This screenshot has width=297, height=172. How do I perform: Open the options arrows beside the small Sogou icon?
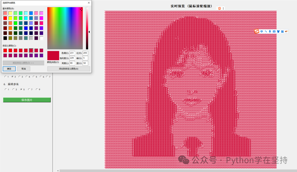(223, 8)
